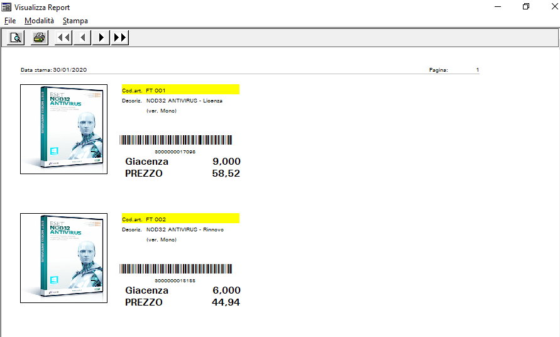
Task: Go to previous page with left arrow
Action: pos(82,38)
